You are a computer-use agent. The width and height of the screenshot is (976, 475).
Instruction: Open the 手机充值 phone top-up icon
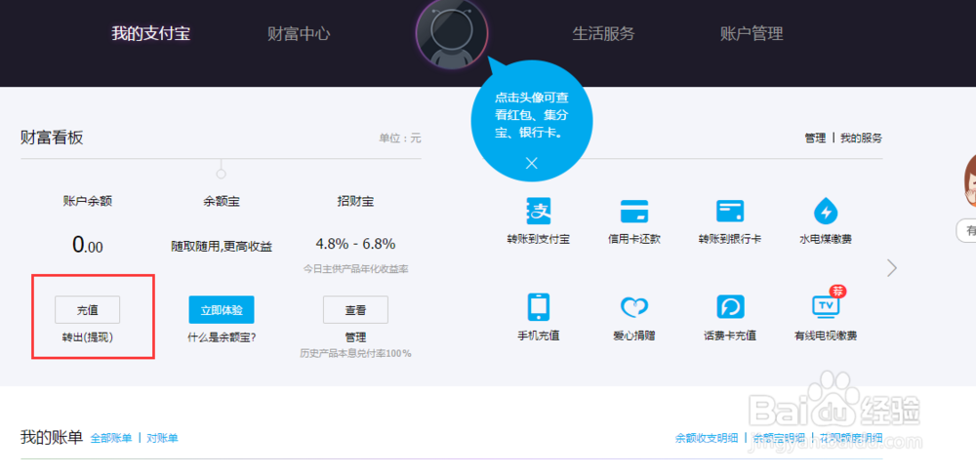(539, 306)
